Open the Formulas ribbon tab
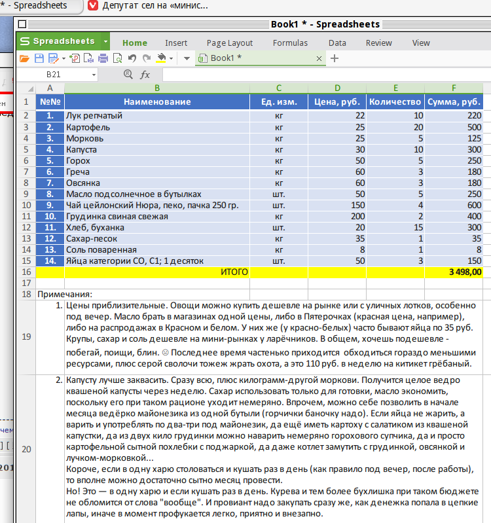Viewport: 491px width, 523px height. pos(290,43)
